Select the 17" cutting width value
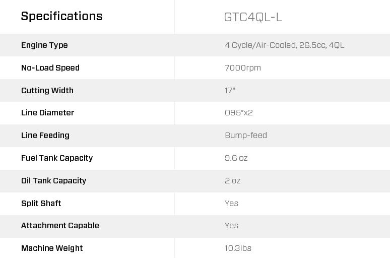Viewport: 390px width, 265px height. click(x=230, y=91)
